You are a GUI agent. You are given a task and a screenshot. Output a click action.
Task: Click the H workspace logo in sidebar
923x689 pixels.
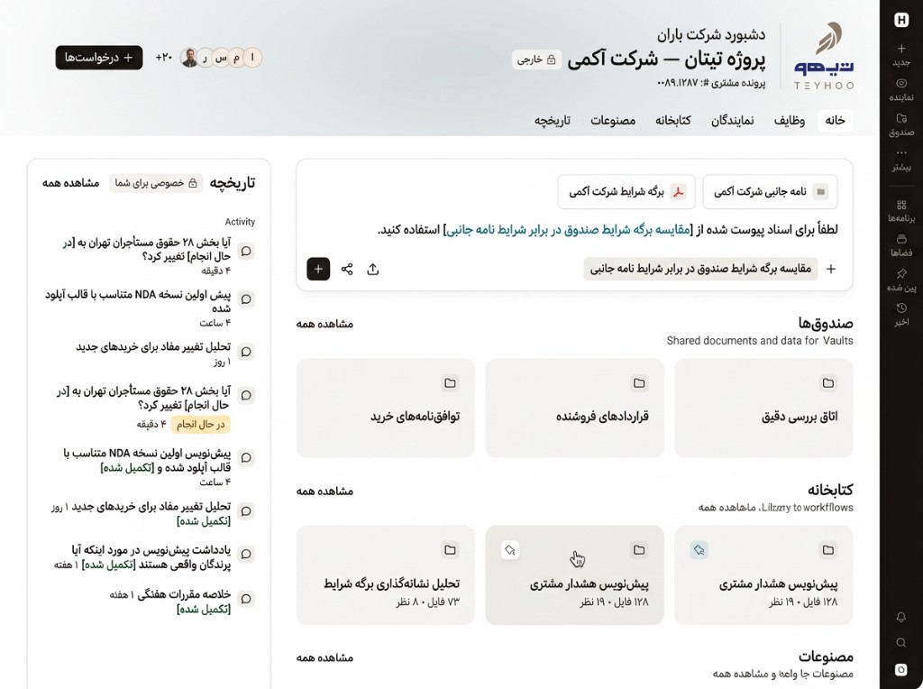[x=901, y=20]
